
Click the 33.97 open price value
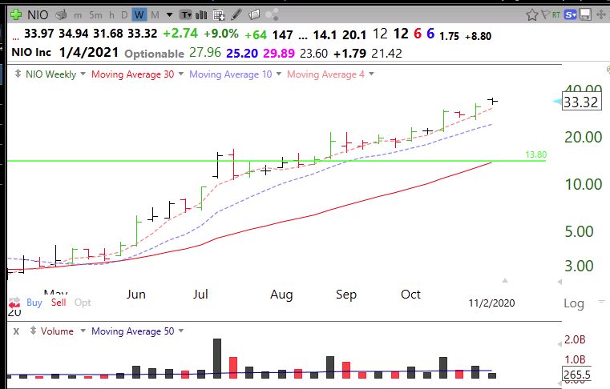(39, 34)
